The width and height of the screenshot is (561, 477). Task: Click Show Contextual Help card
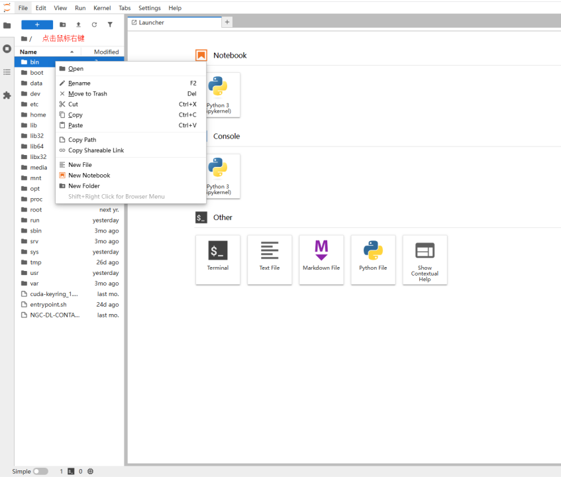click(x=425, y=260)
